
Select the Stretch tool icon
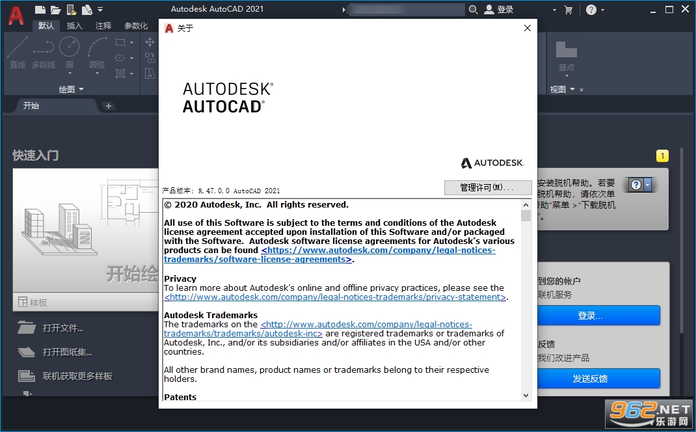point(150,74)
